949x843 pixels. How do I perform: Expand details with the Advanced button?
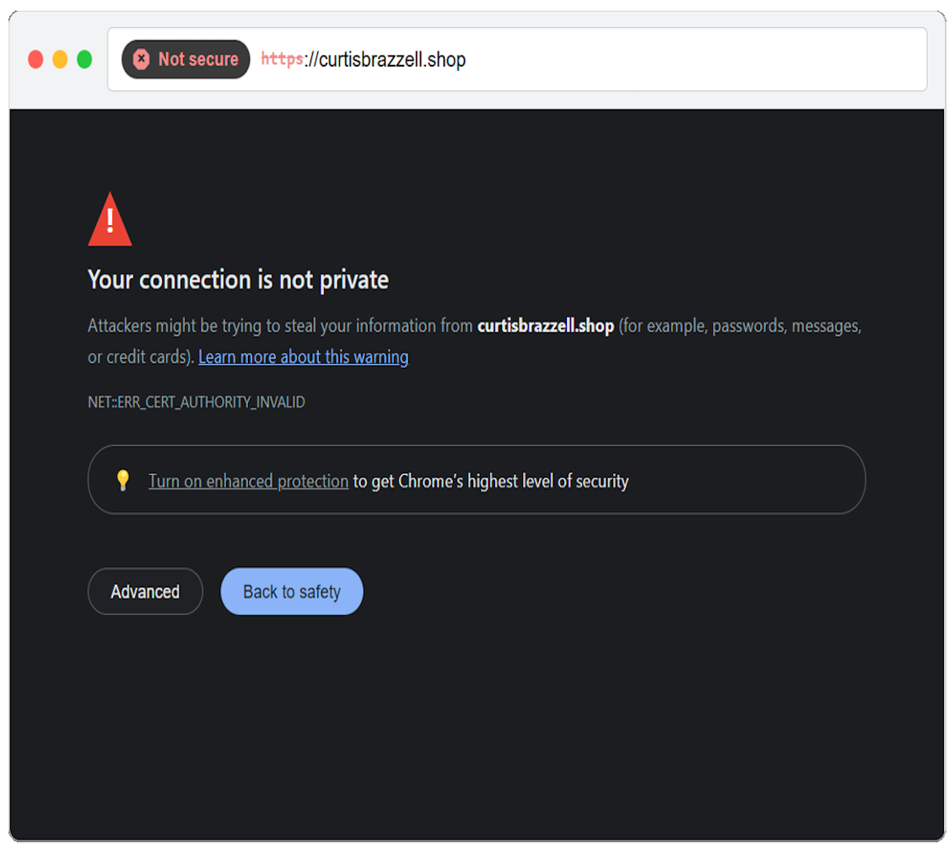point(145,591)
